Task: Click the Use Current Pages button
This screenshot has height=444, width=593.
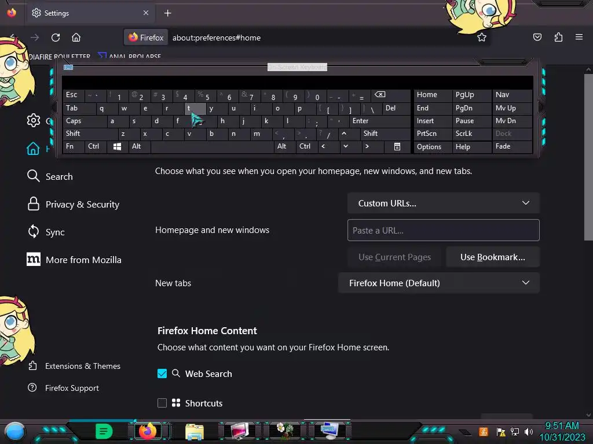Action: 394,257
